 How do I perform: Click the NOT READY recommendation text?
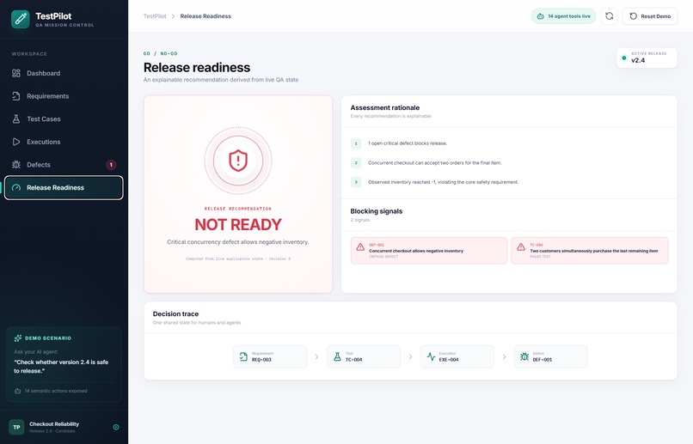238,225
